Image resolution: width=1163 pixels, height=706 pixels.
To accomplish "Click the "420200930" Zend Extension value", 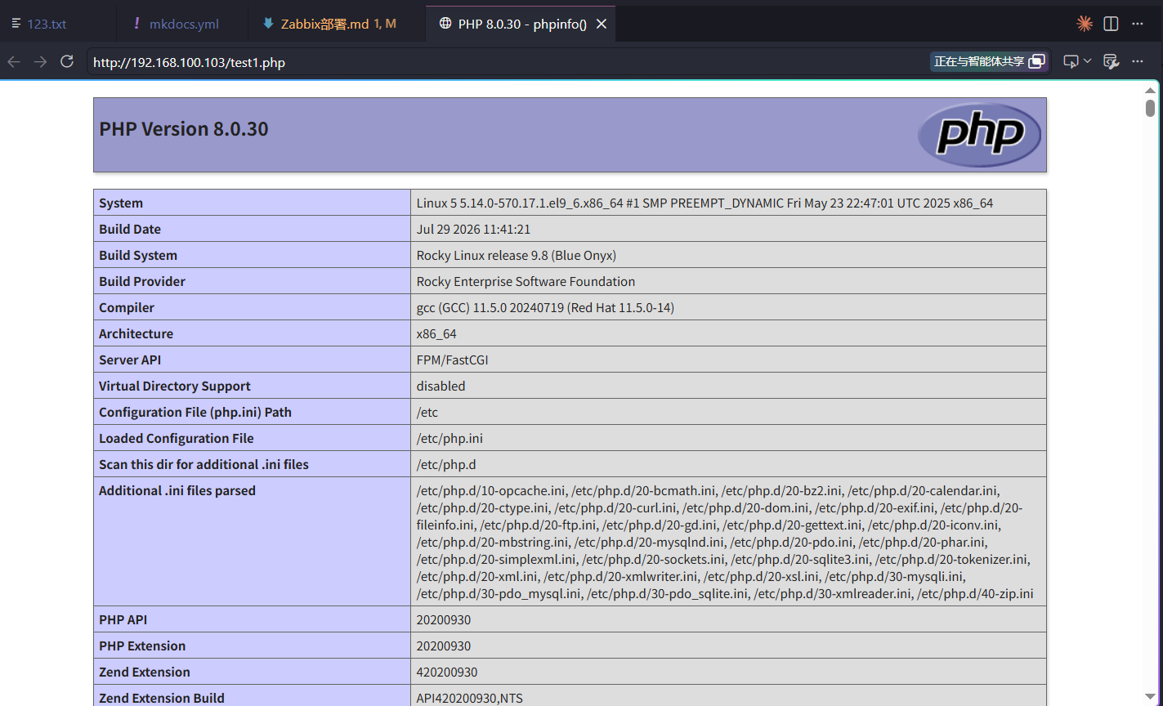I will tap(447, 672).
